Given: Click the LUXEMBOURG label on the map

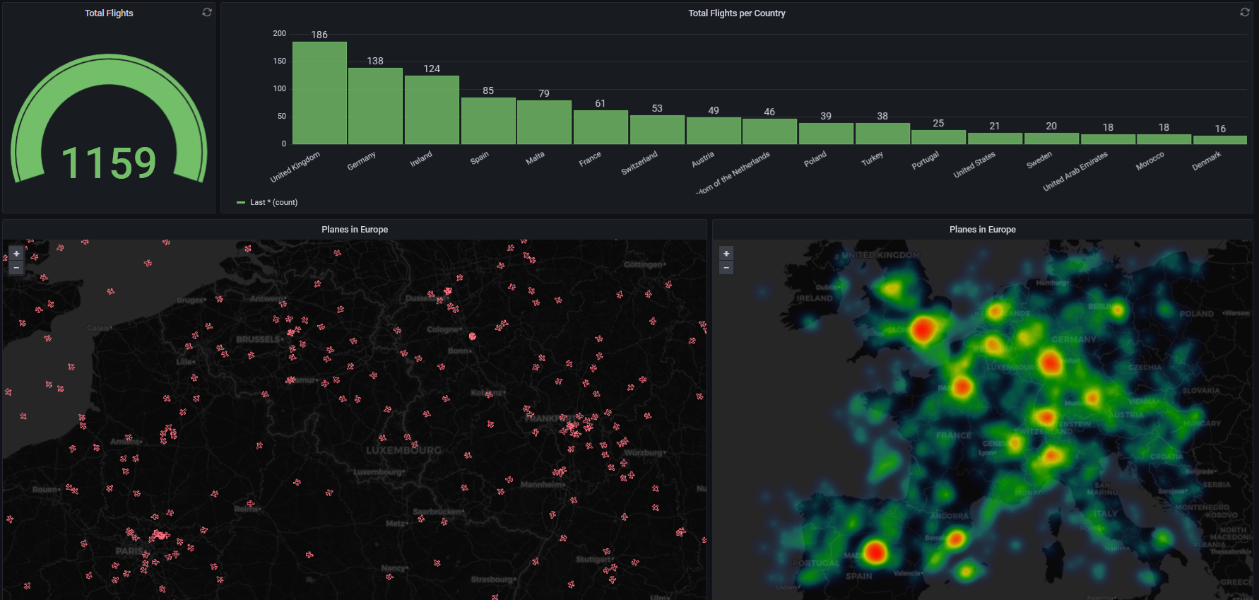Looking at the screenshot, I should (x=403, y=450).
